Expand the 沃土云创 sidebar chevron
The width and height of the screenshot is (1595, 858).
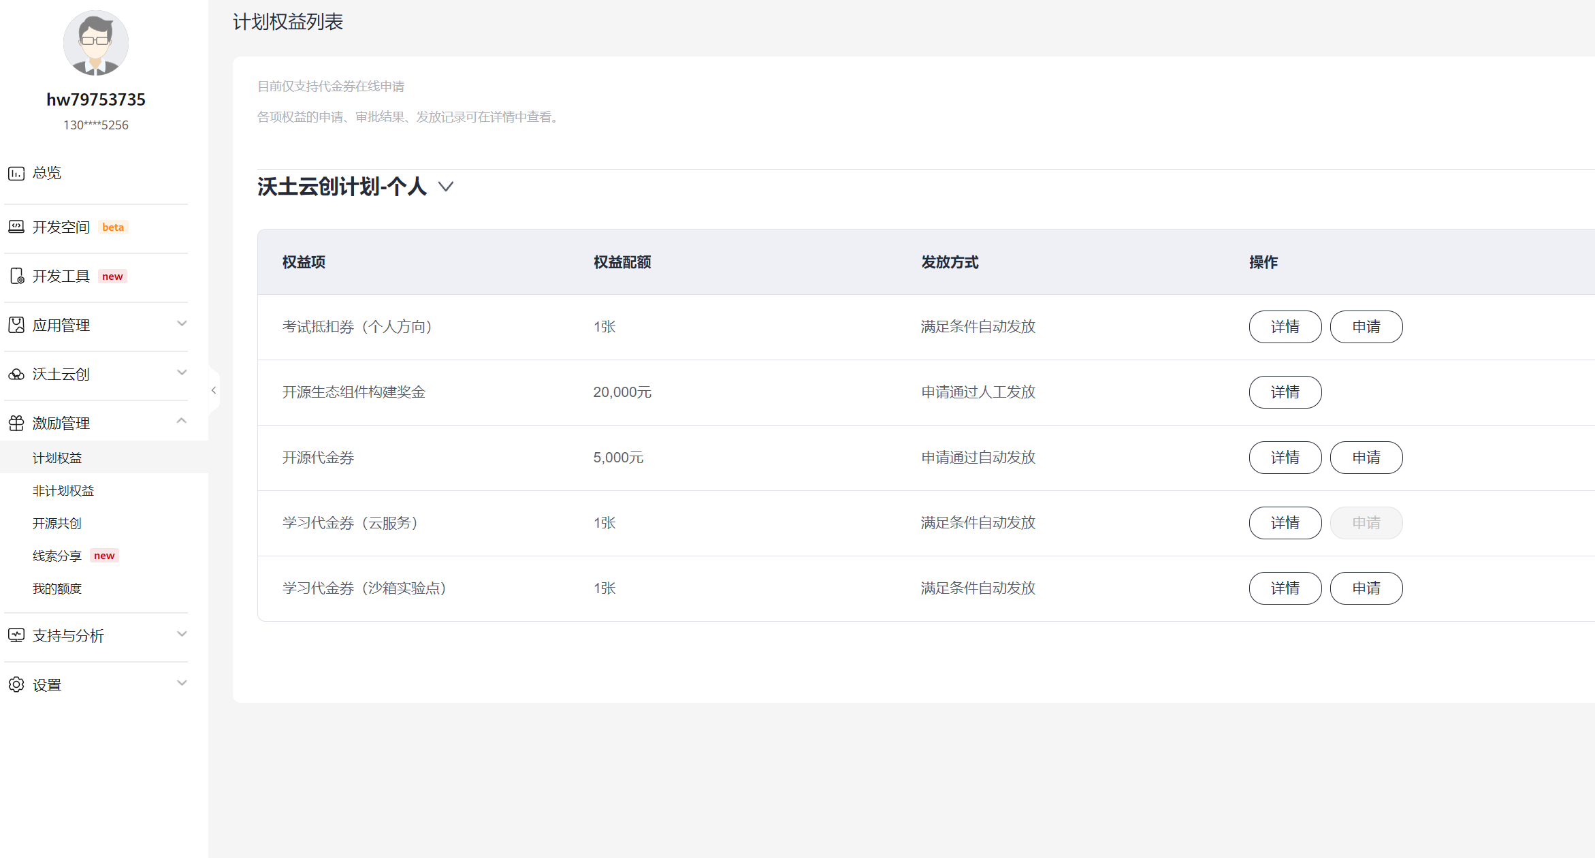tap(182, 372)
